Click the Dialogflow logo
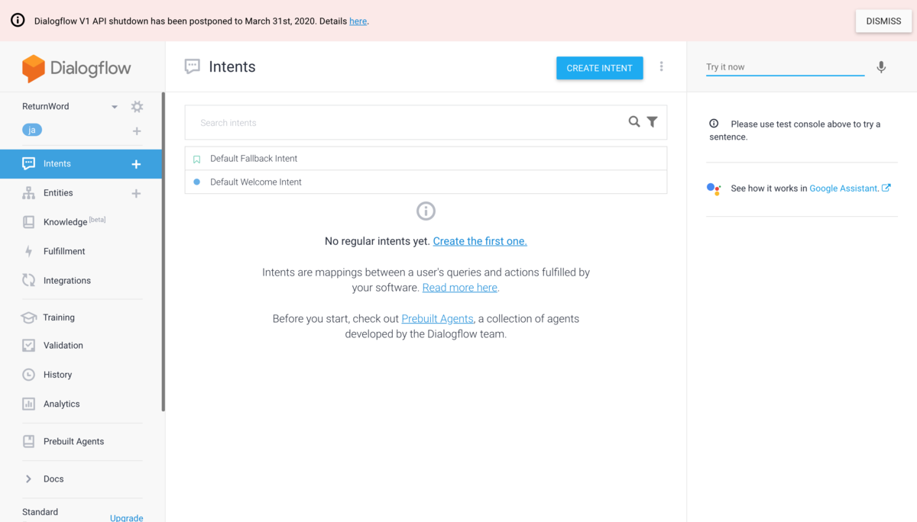Image resolution: width=917 pixels, height=522 pixels. coord(76,68)
